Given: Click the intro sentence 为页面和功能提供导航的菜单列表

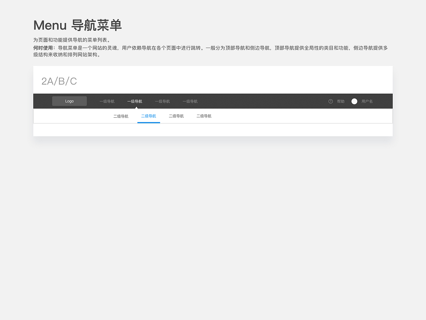Looking at the screenshot, I should tap(71, 39).
